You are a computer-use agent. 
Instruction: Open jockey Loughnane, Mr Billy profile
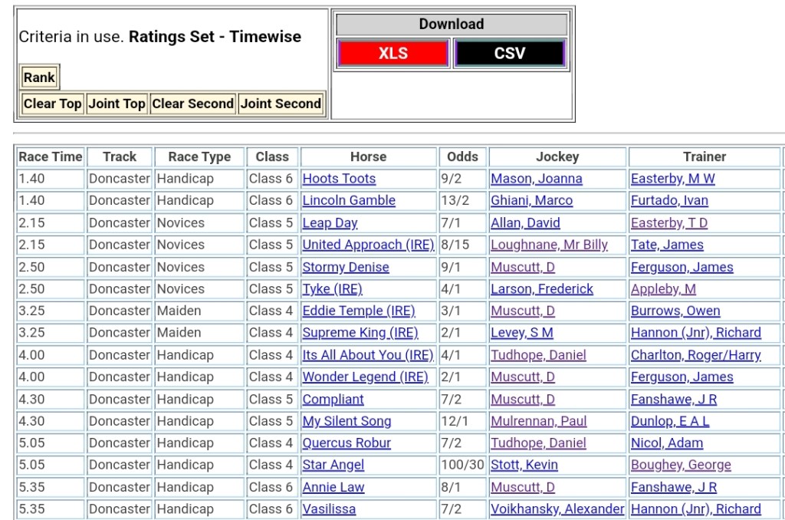point(549,245)
